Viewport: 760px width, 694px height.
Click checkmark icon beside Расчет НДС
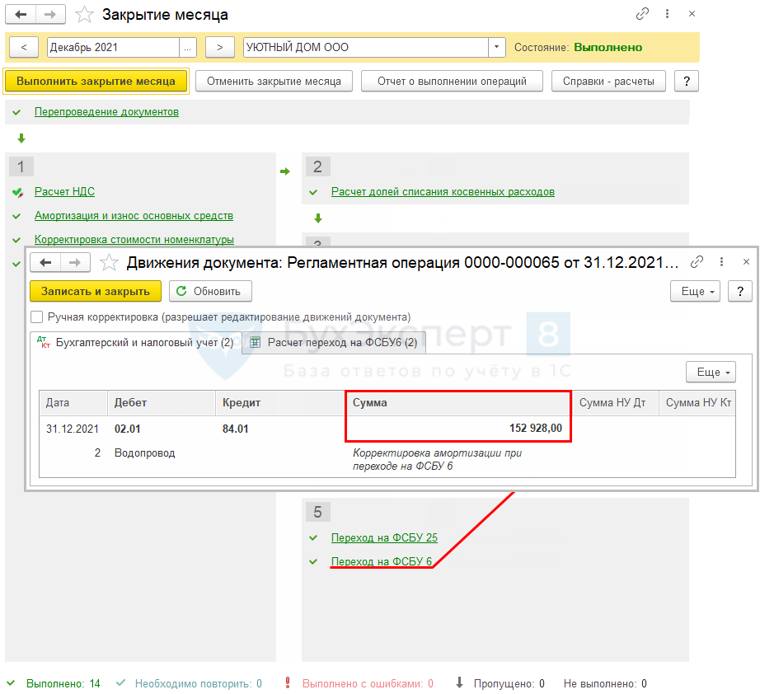coord(17,192)
